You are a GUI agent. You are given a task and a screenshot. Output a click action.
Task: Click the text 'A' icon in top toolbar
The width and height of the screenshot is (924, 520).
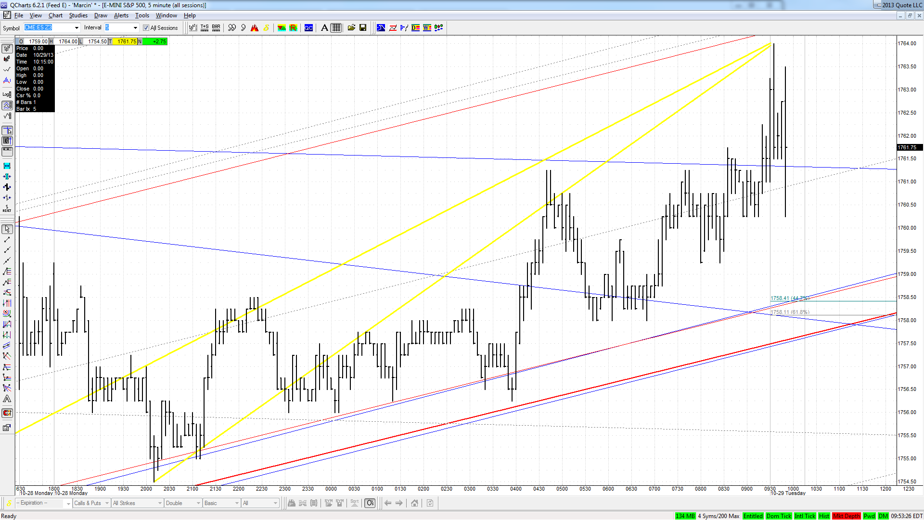pyautogui.click(x=324, y=28)
